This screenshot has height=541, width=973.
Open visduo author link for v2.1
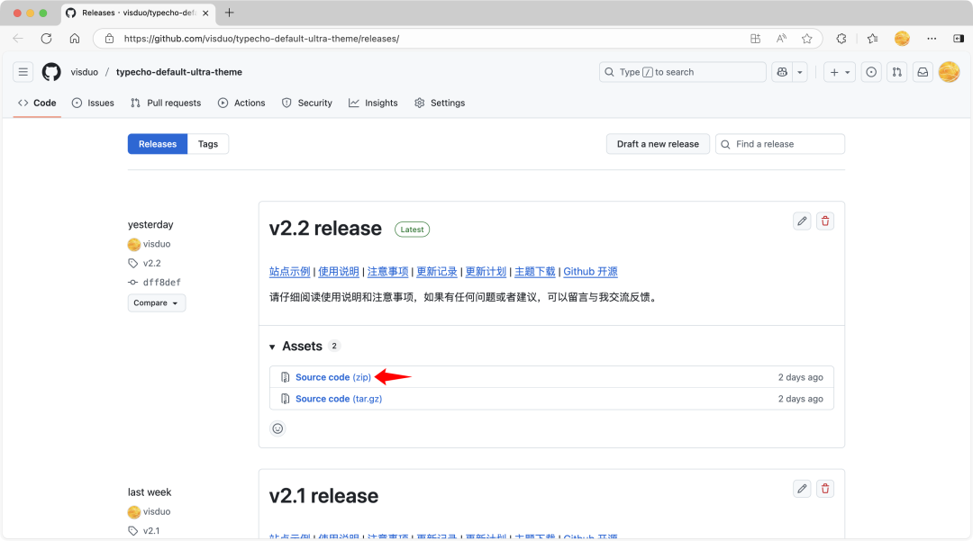(157, 512)
